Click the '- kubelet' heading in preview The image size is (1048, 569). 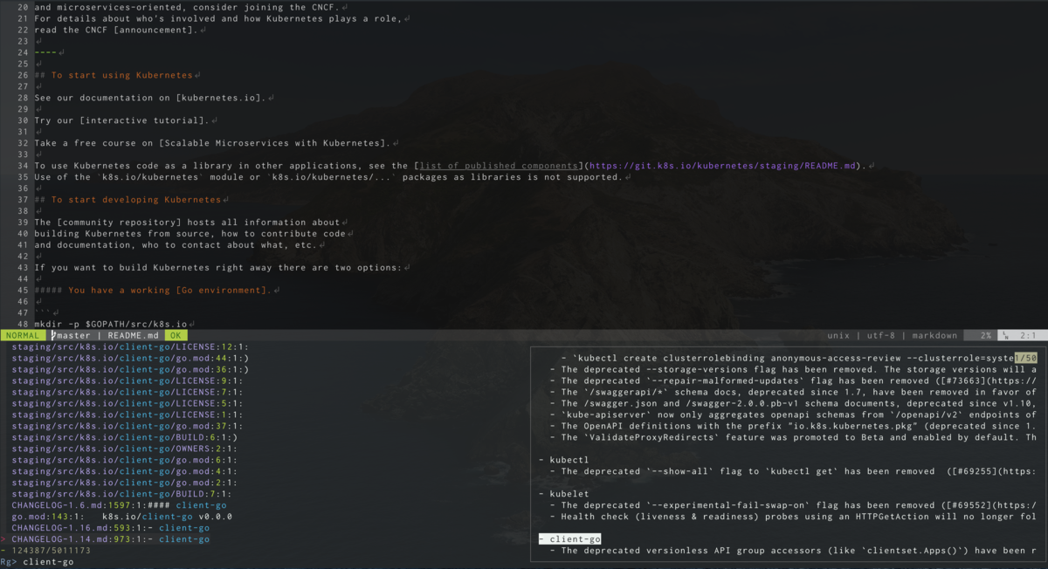(x=564, y=494)
